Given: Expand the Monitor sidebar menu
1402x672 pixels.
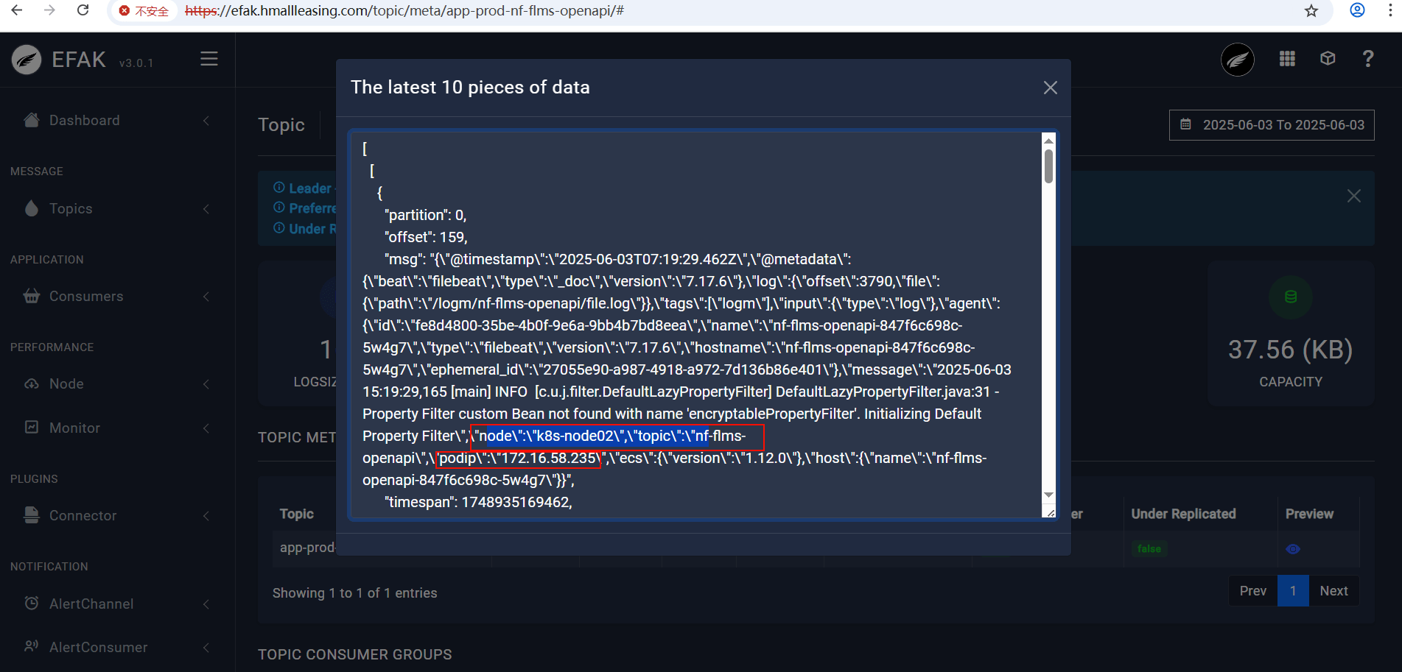Looking at the screenshot, I should click(x=74, y=428).
